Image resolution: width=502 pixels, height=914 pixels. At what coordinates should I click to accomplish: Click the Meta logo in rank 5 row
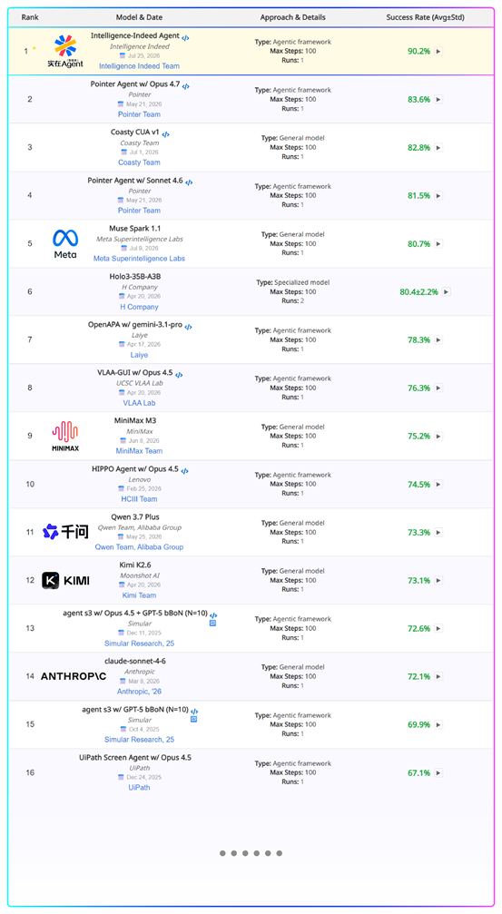(x=65, y=243)
